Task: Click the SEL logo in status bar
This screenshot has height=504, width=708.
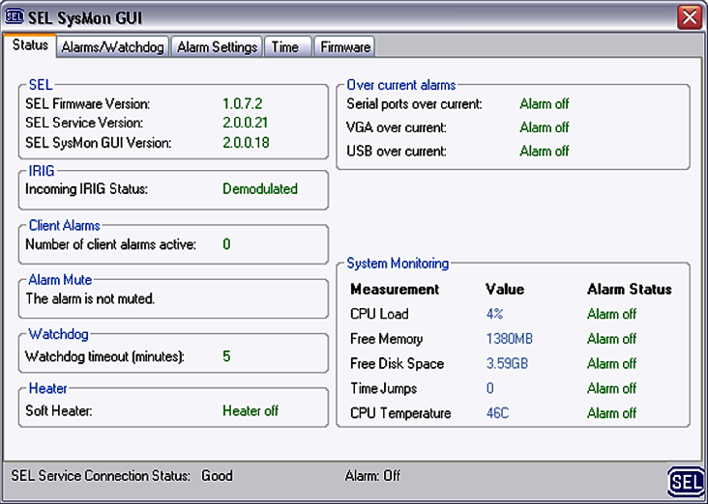Action: [x=686, y=483]
